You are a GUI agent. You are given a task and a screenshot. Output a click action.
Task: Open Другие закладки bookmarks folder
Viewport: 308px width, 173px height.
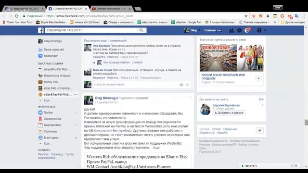tap(293, 22)
